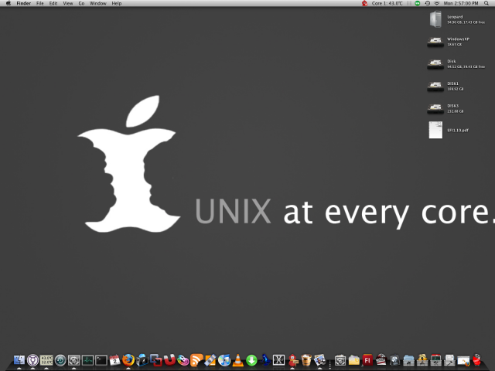Screen dimensions: 495x371
Task: Open the Window menu
Action: tap(98, 3)
